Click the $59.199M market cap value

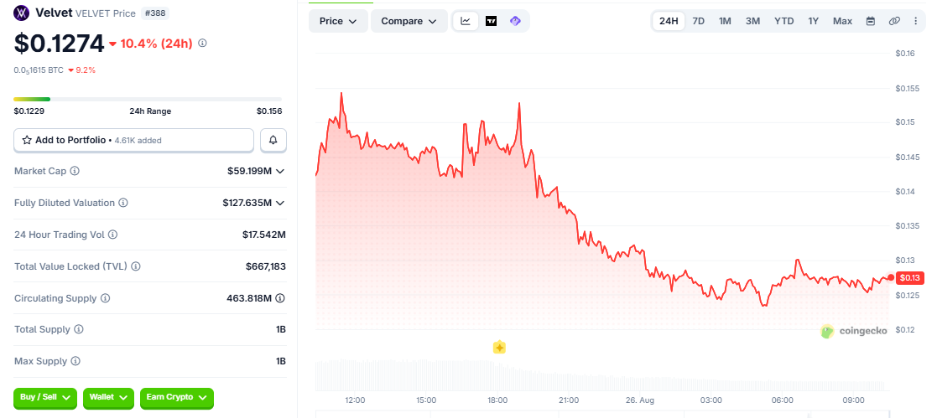pyautogui.click(x=250, y=172)
